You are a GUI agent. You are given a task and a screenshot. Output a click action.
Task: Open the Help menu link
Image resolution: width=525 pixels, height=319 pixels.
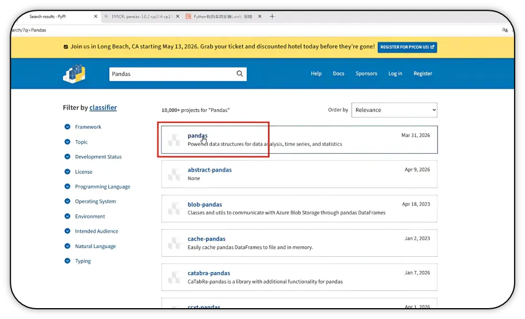point(316,74)
